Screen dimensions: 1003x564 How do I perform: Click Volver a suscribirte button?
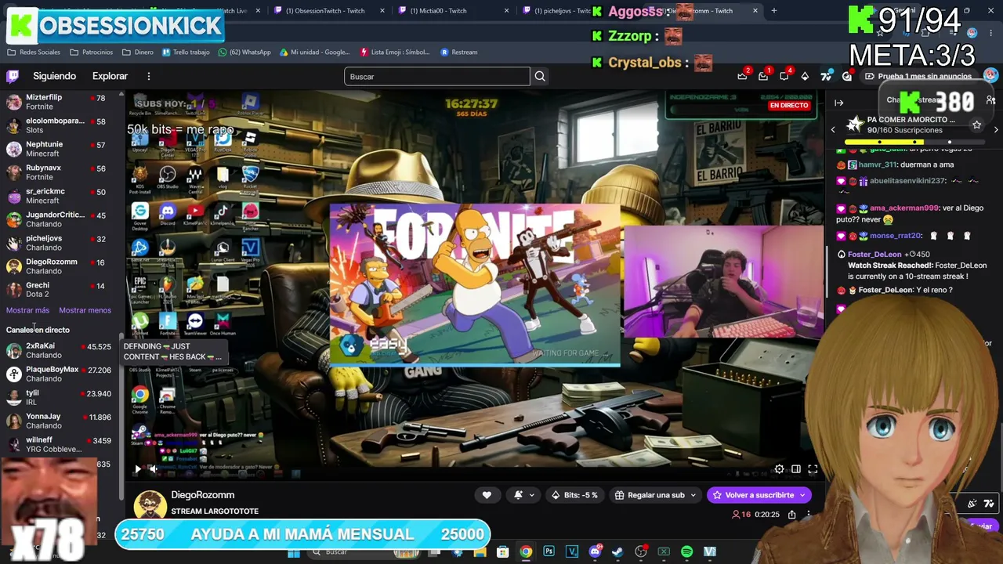coord(758,495)
